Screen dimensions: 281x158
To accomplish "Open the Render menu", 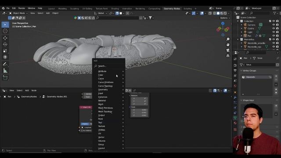I will pyautogui.click(x=22, y=8).
